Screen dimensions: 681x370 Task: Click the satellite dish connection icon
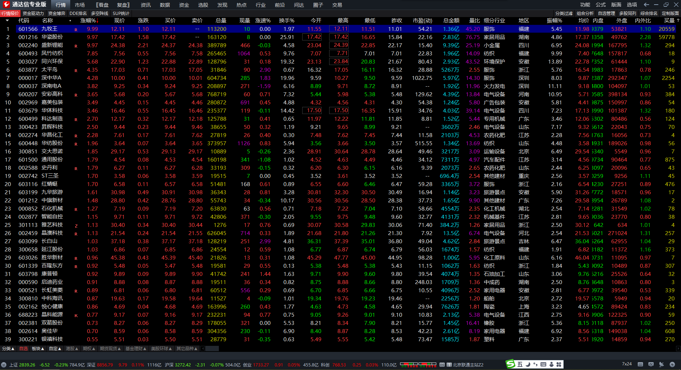661,364
